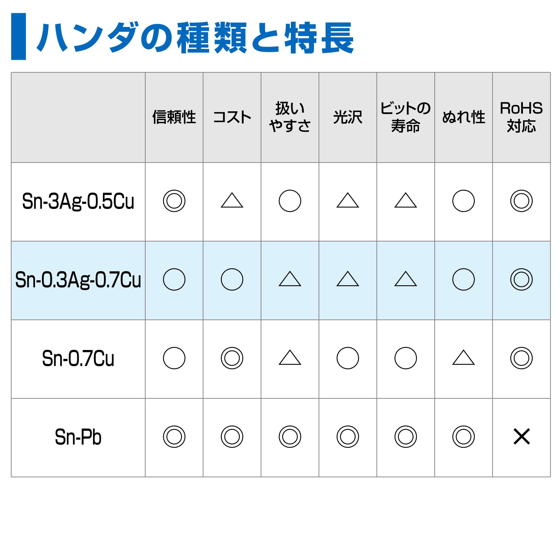Click double circle in Sn-3Ag-0.5Cu 信頼性 cell

[174, 201]
